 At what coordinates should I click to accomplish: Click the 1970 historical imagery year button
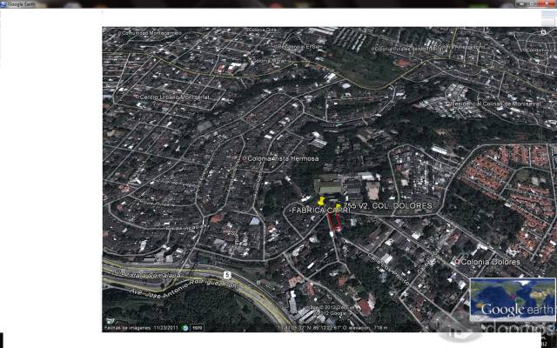[x=198, y=328]
